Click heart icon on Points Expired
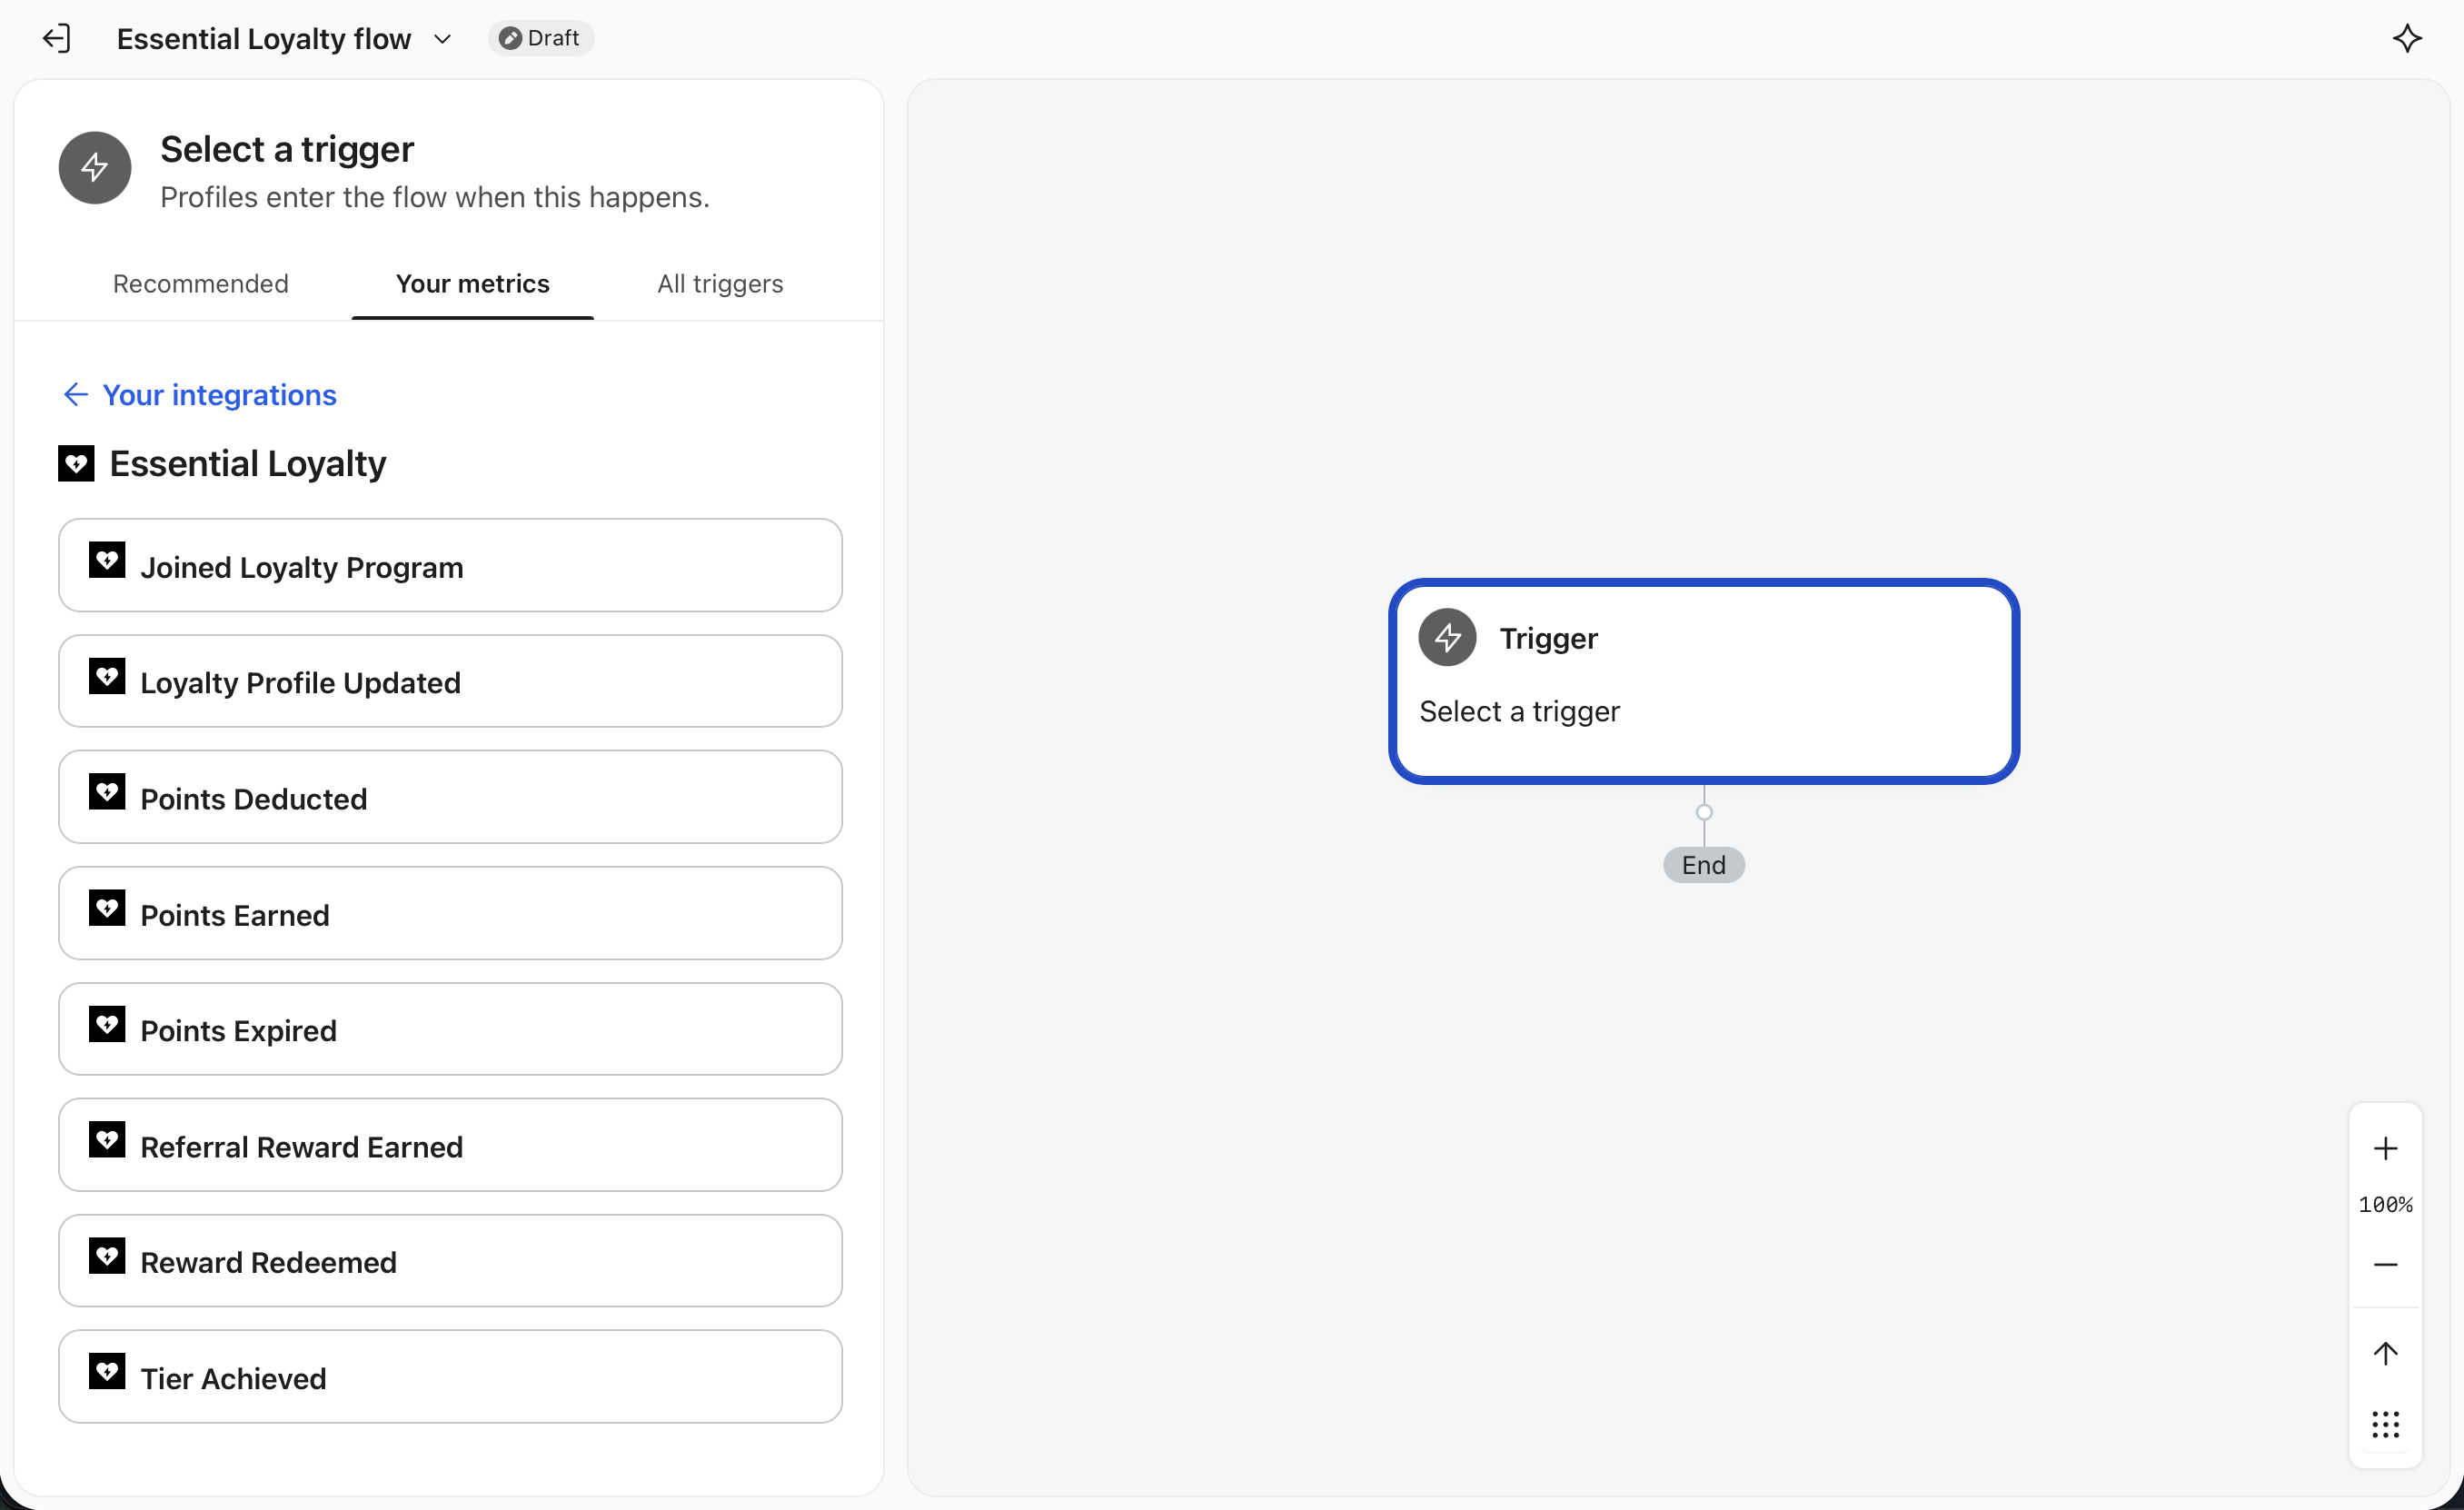2464x1510 pixels. point(107,1024)
